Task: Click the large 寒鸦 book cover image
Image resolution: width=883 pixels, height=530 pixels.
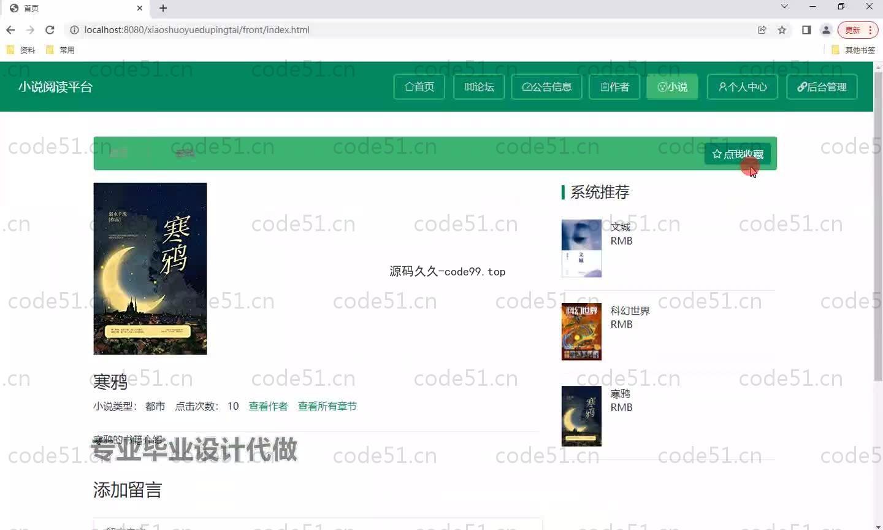Action: (x=150, y=269)
